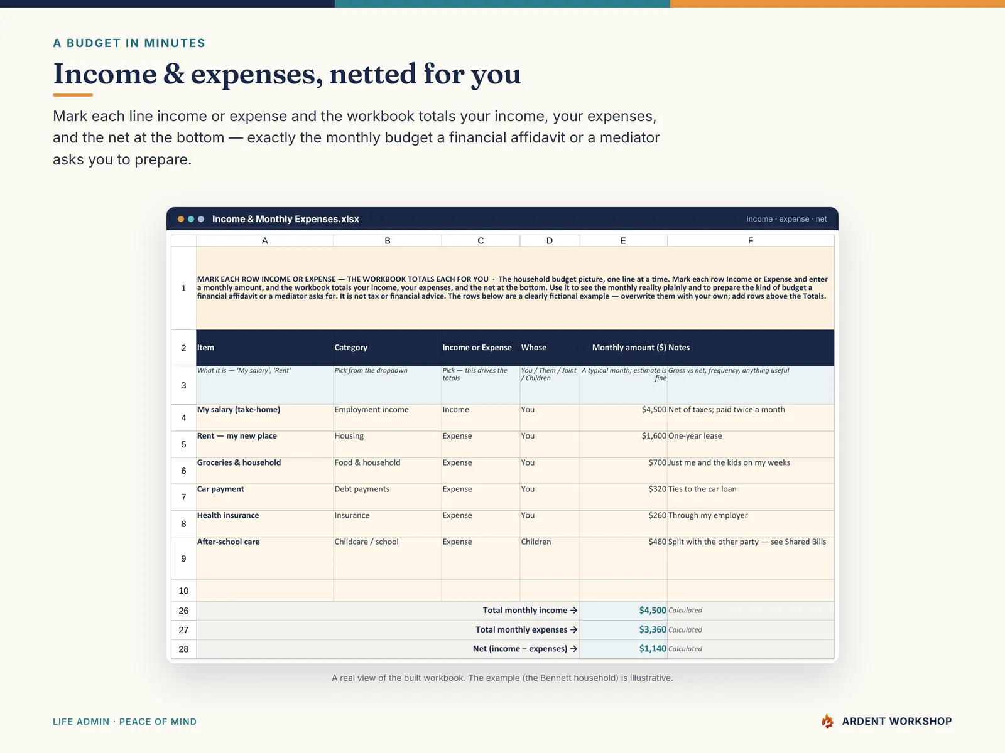Select column F header
The height and width of the screenshot is (753, 1005).
tap(751, 240)
